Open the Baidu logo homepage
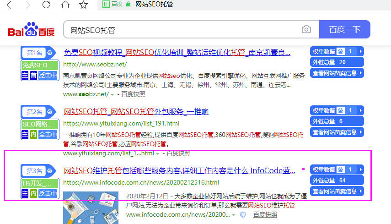Screen dimensions: 391x224 31,29
